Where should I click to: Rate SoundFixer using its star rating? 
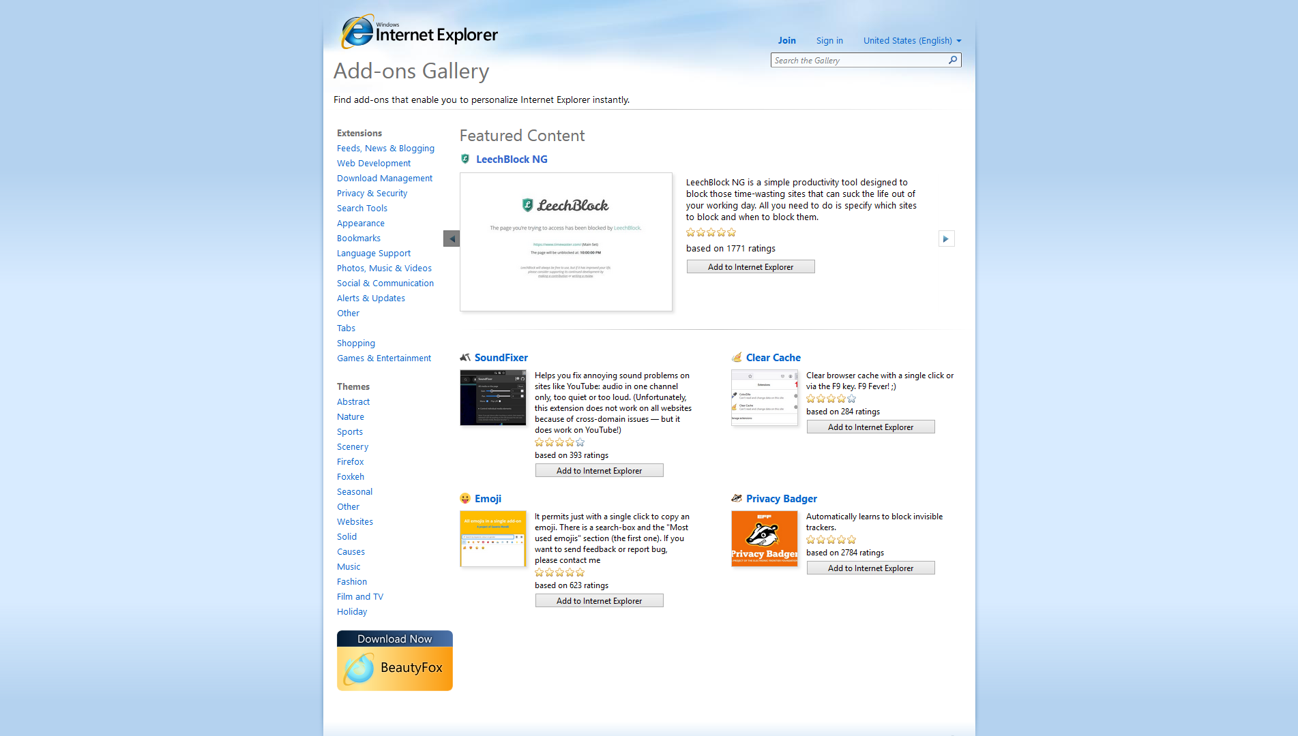tap(559, 442)
